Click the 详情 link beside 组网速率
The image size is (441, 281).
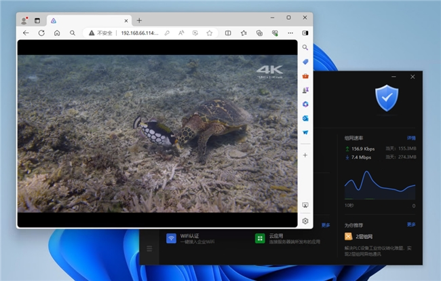pos(411,138)
